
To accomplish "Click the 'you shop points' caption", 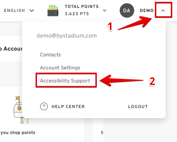I will coord(18,133).
